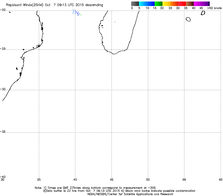This screenshot has height=196, width=223.
Task: Click the "55" longitude label on the bottom axis
Action: click(184, 180)
